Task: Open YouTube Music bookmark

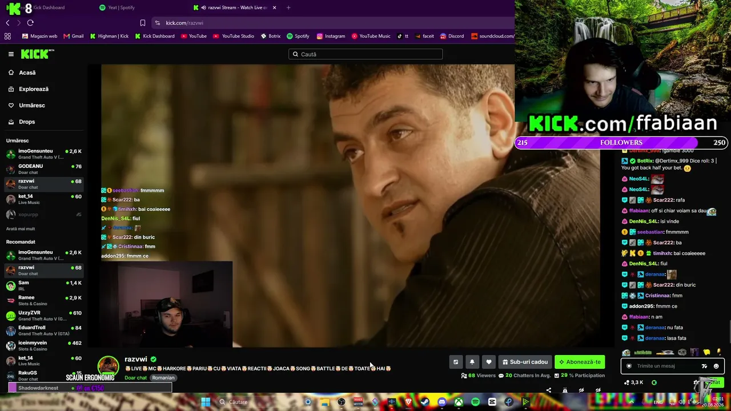Action: tap(371, 36)
